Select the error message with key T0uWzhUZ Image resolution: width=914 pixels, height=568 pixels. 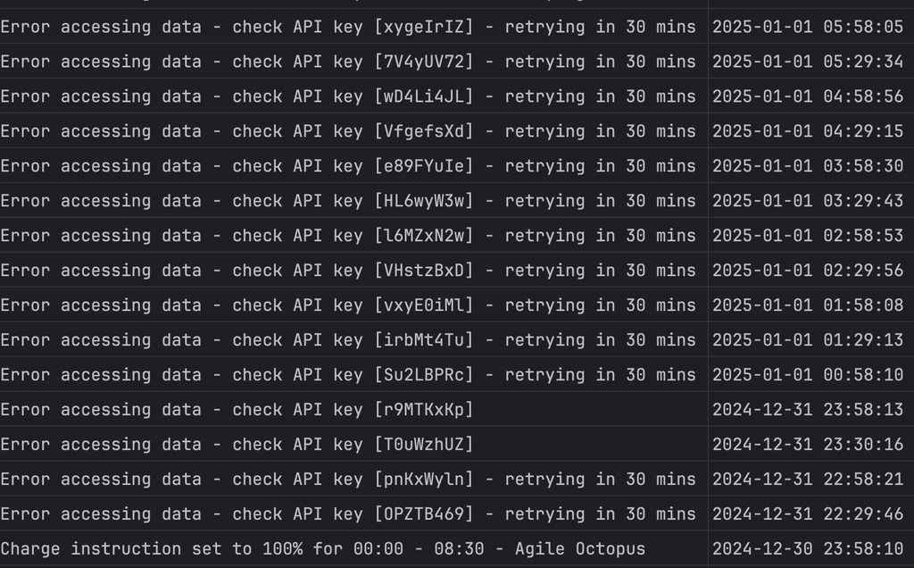237,445
